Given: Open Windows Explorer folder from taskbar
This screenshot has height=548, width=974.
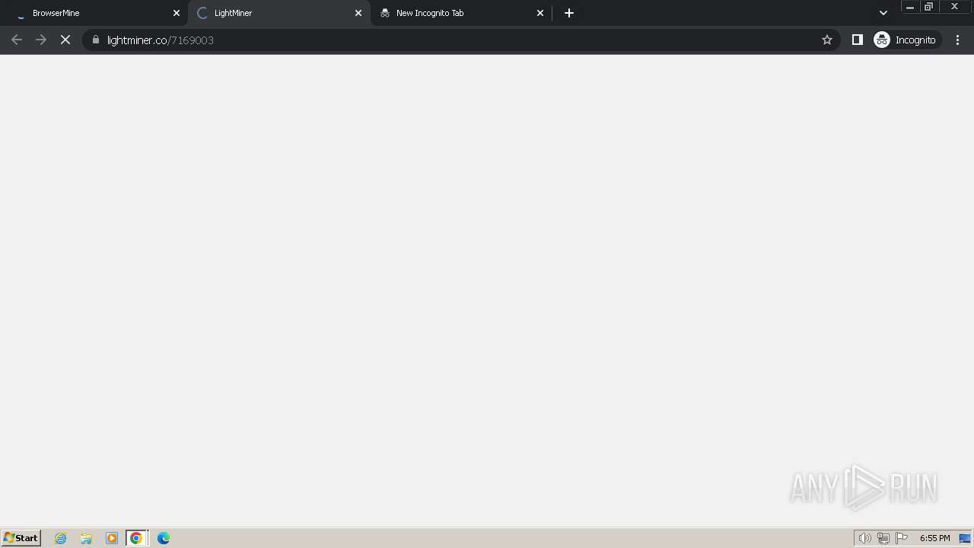Looking at the screenshot, I should click(86, 538).
